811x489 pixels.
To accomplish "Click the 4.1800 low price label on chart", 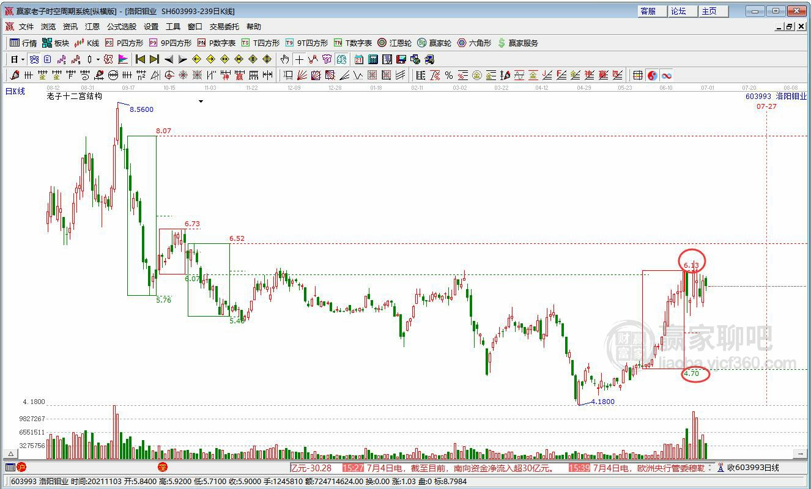I will click(602, 402).
